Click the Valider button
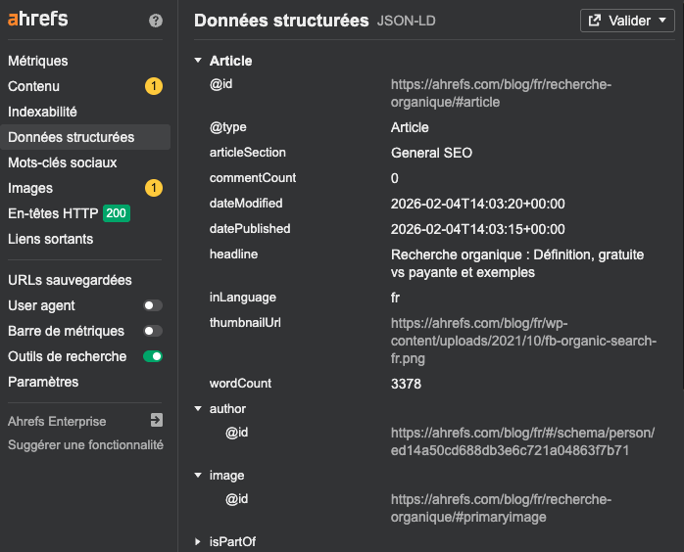This screenshot has width=684, height=552. 627,21
